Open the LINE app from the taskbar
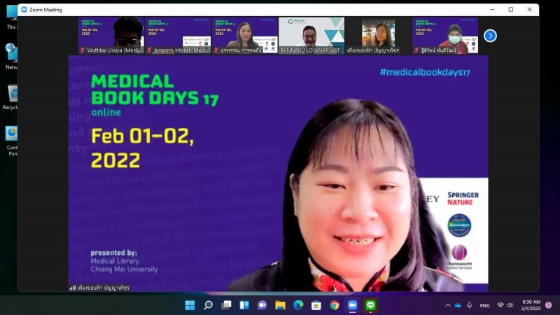The image size is (560, 315). click(370, 305)
